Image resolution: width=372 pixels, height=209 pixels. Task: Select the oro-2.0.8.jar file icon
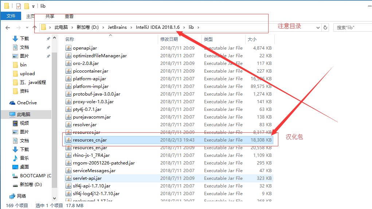click(68, 63)
